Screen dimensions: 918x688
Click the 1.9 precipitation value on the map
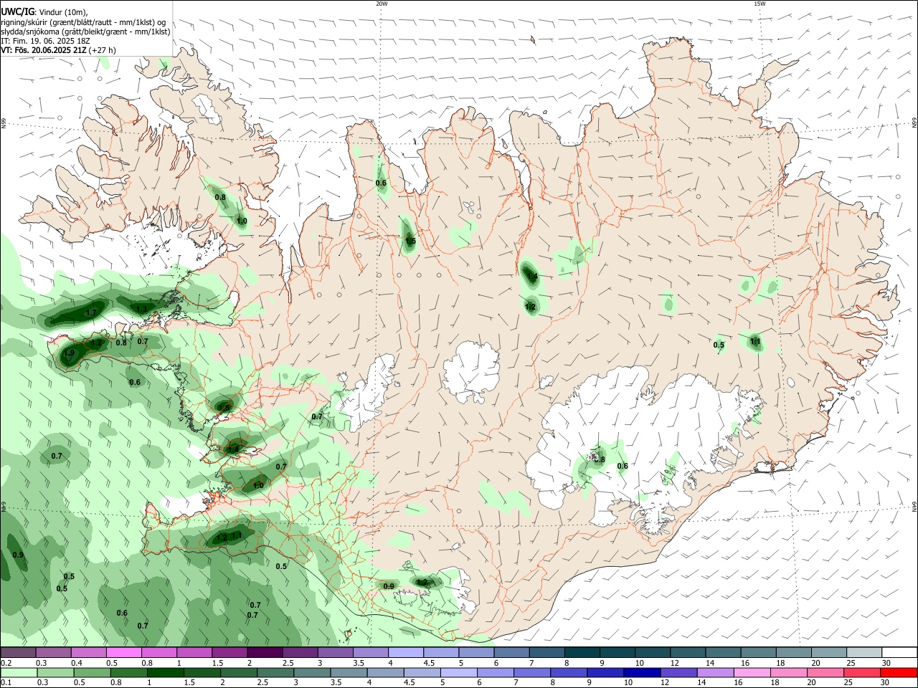pyautogui.click(x=69, y=353)
